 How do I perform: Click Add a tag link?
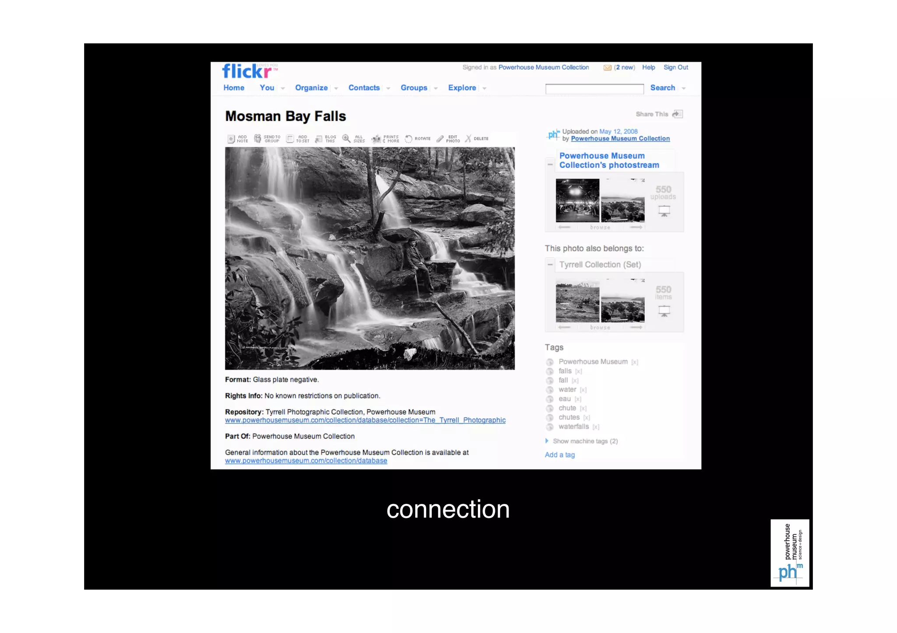point(560,455)
